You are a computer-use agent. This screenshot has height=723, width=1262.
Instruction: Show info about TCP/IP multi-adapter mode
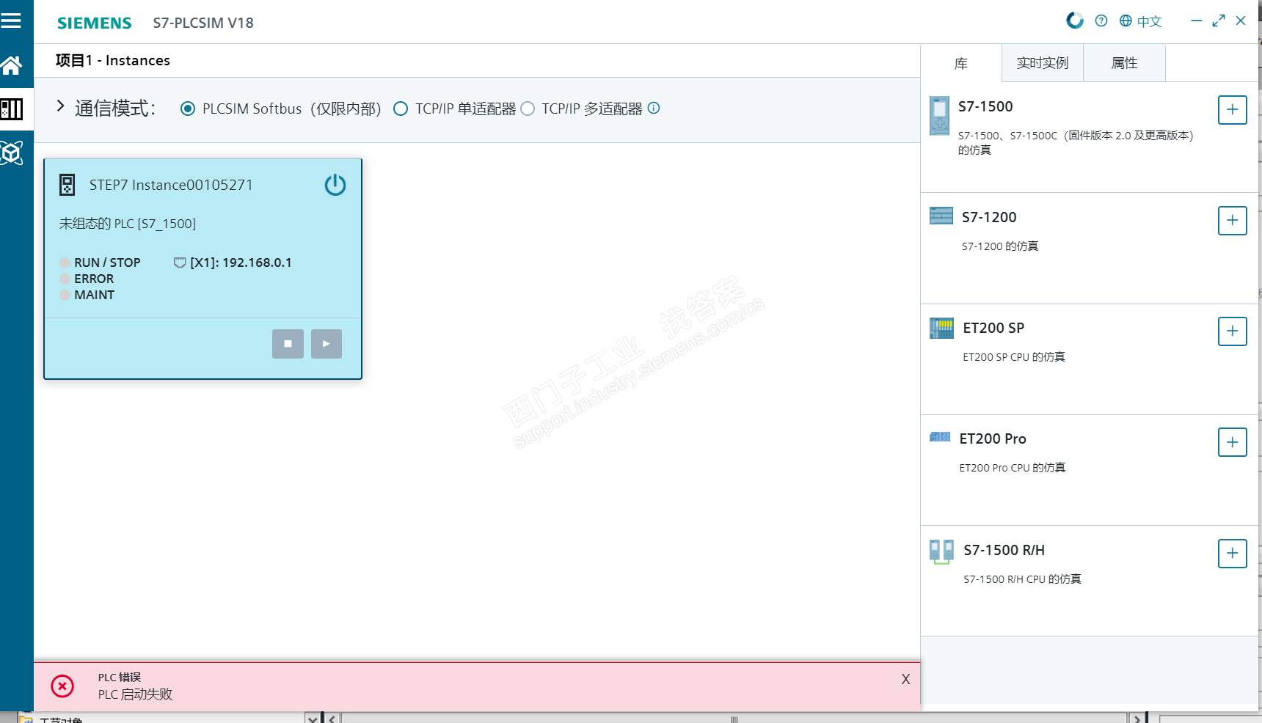pos(654,108)
